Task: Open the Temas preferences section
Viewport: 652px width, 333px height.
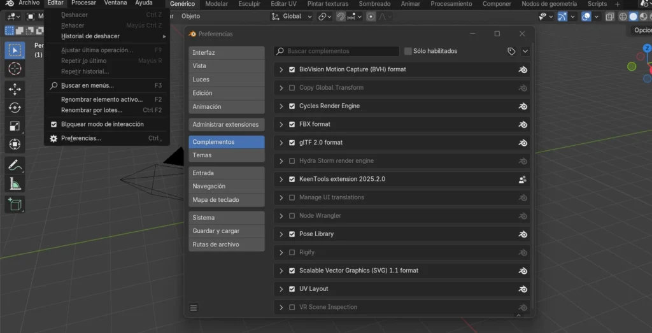Action: pyautogui.click(x=226, y=155)
